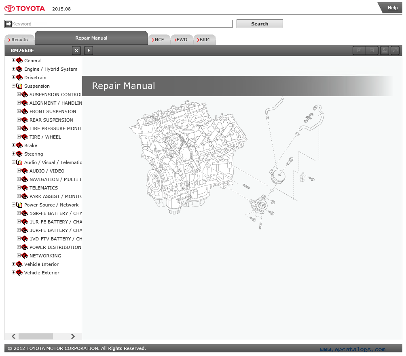Click the tree panel scroll right arrow
Viewport: 406px width, 356px height.
[x=73, y=336]
